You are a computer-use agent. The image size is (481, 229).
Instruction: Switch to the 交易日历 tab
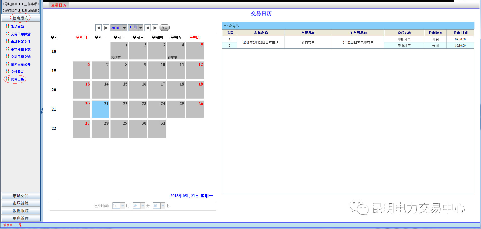click(x=58, y=5)
